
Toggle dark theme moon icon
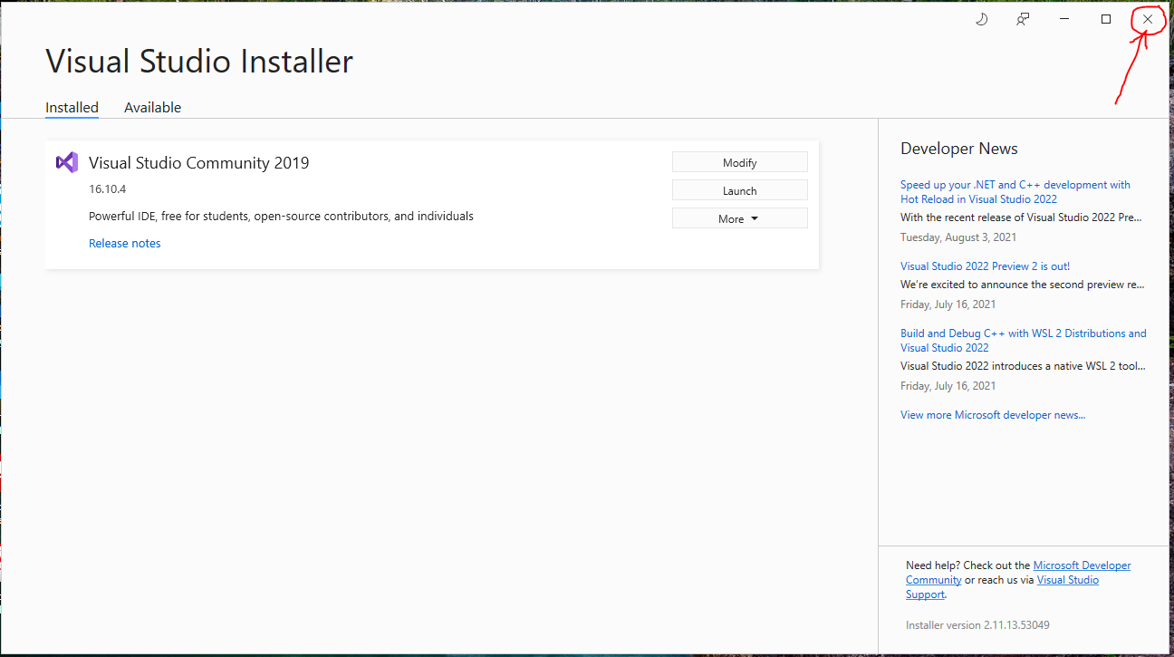(981, 19)
